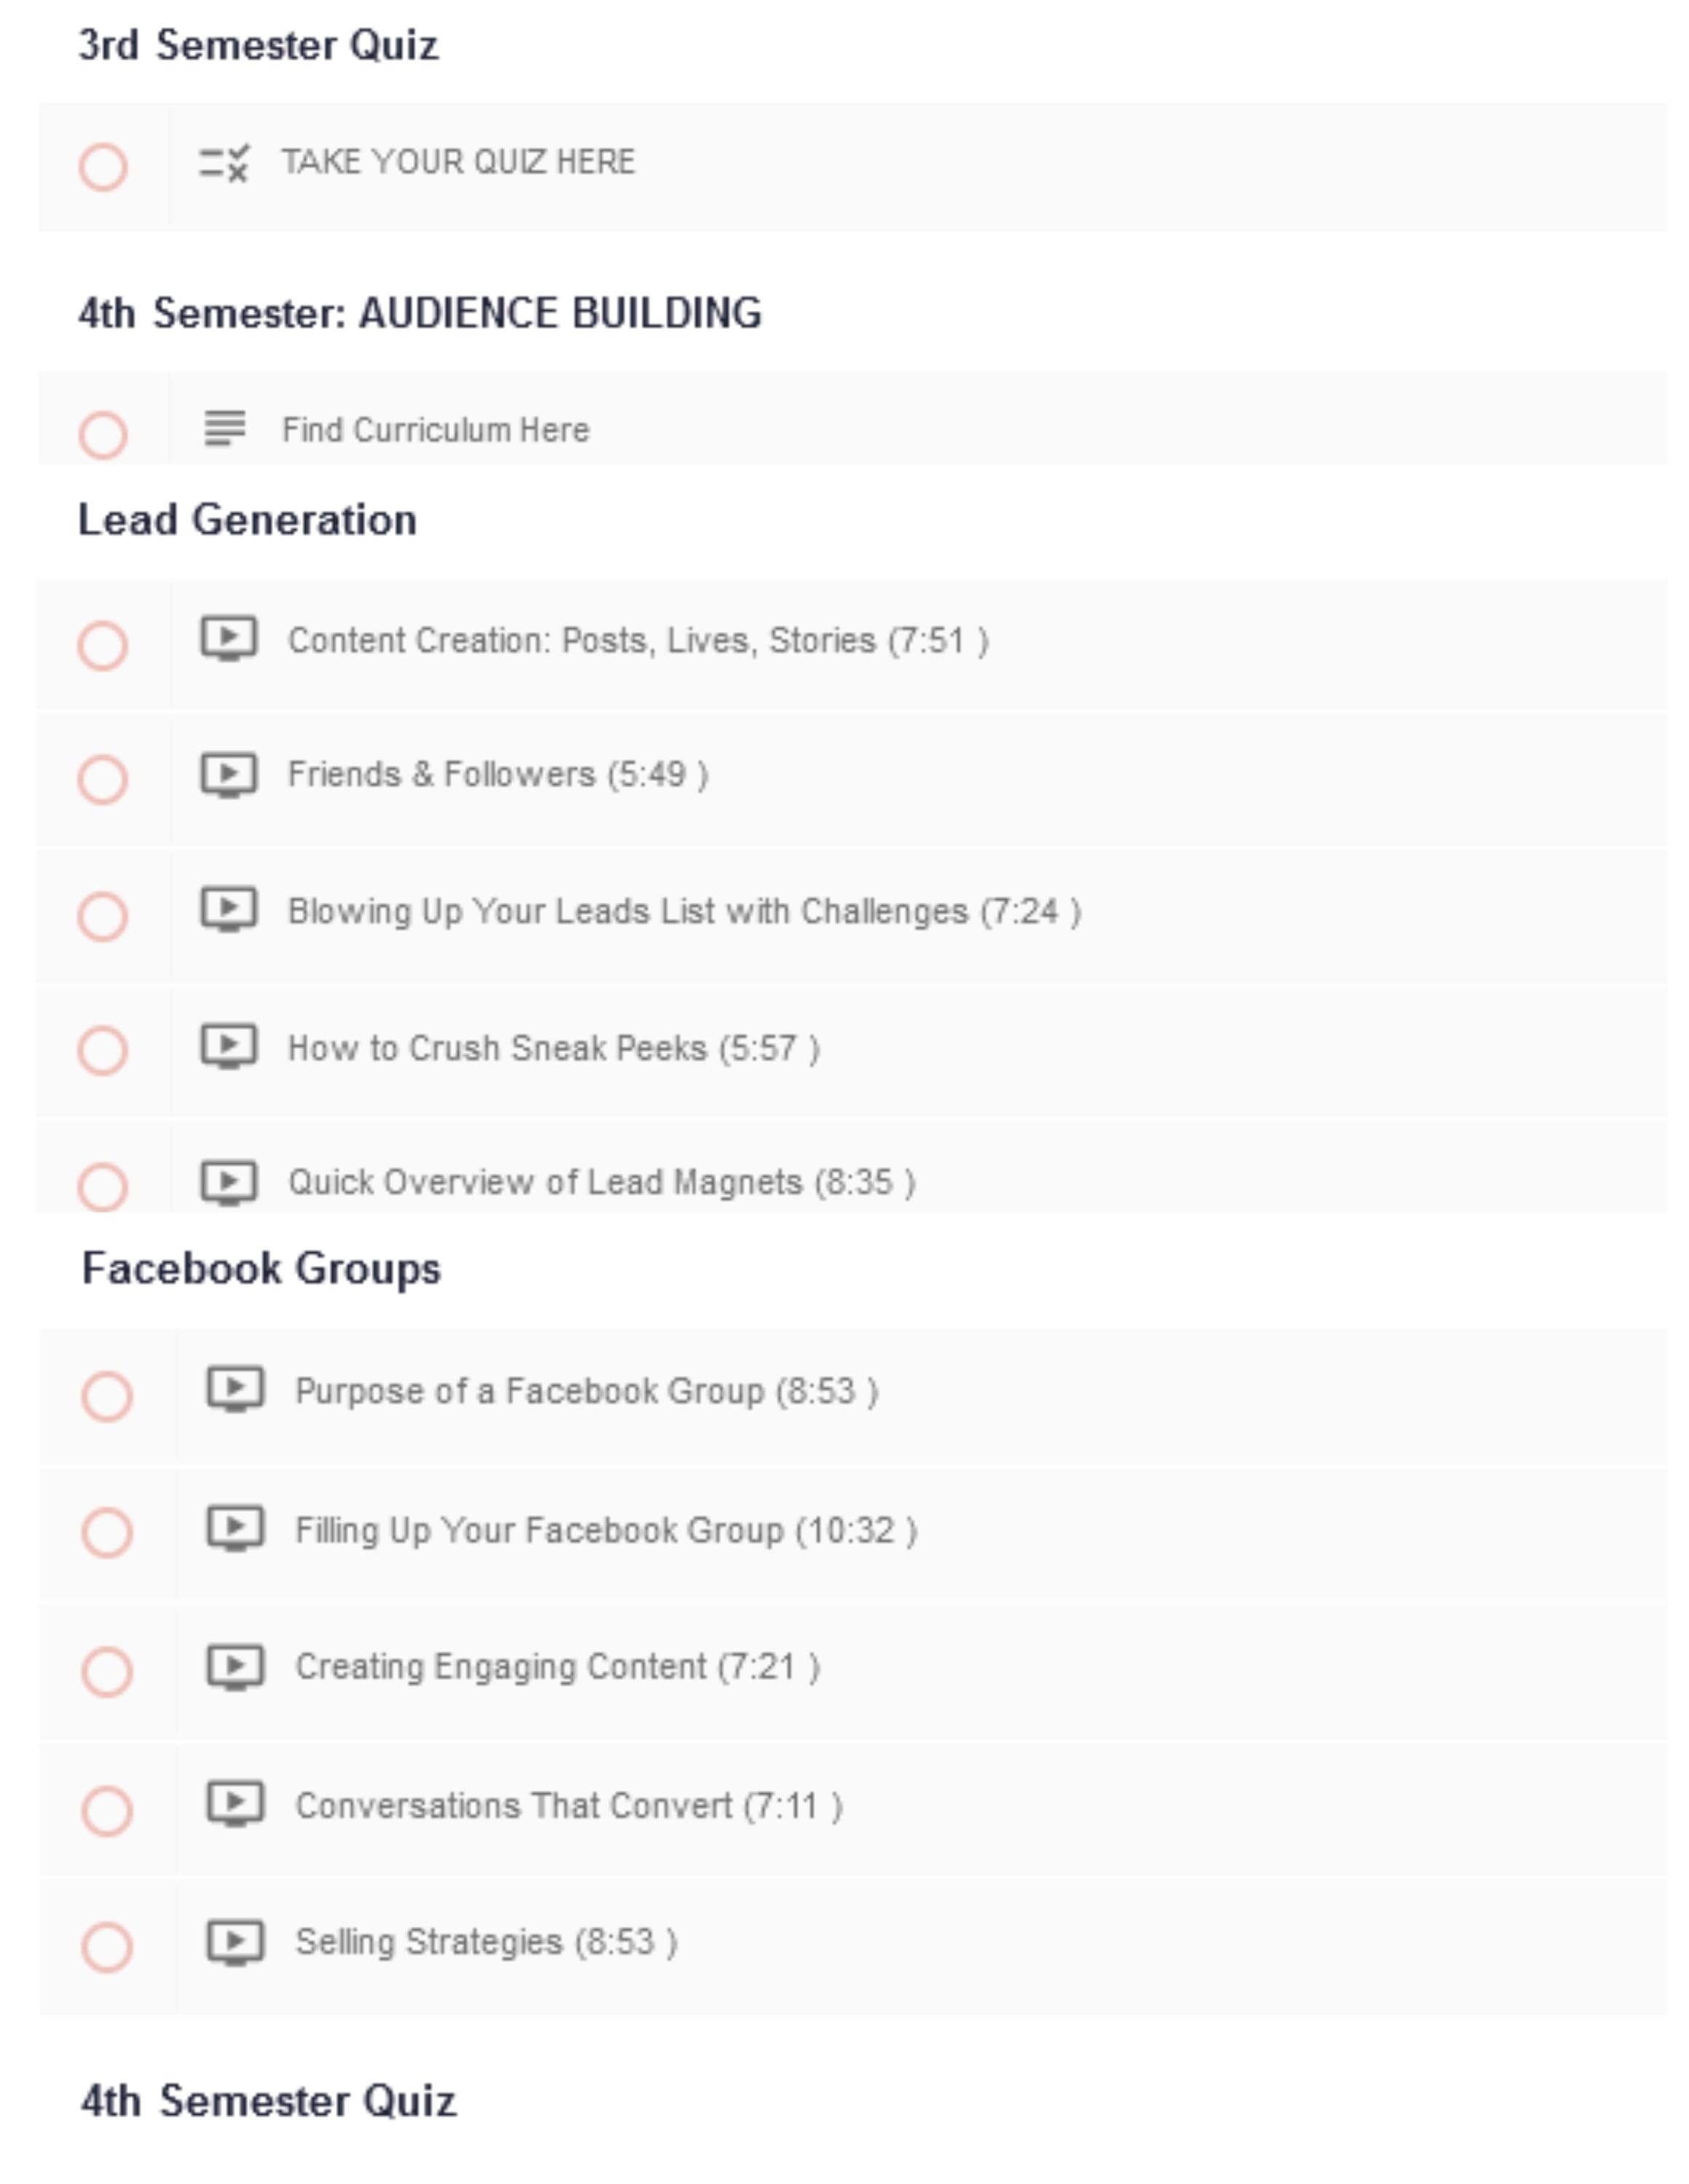Click video icon for Creating Engaging Content
Screen dimensions: 1689x2184
(x=235, y=1666)
